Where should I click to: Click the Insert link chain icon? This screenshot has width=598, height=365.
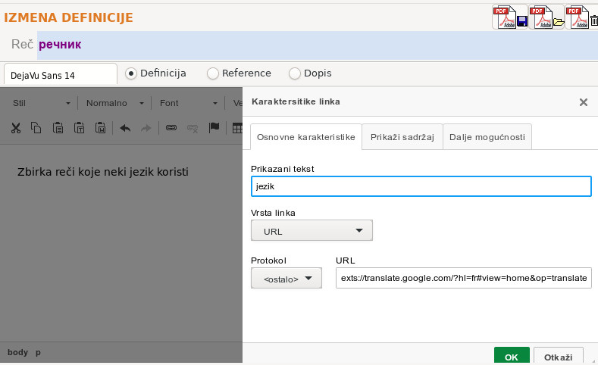coord(171,128)
